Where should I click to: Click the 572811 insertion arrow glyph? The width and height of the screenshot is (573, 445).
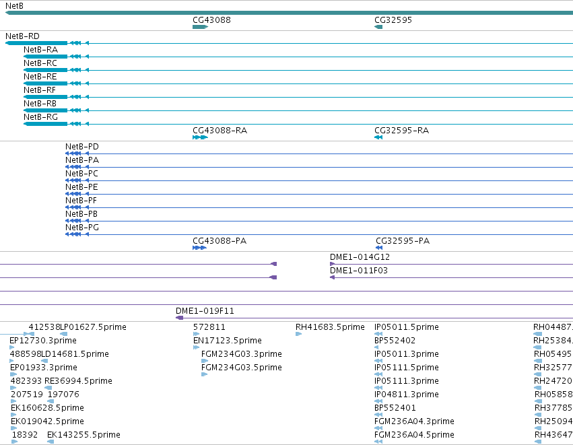pos(196,334)
